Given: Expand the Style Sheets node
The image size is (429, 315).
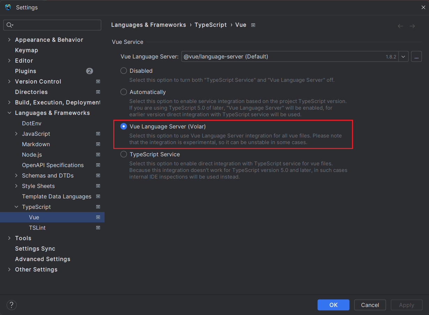Looking at the screenshot, I should [x=16, y=186].
